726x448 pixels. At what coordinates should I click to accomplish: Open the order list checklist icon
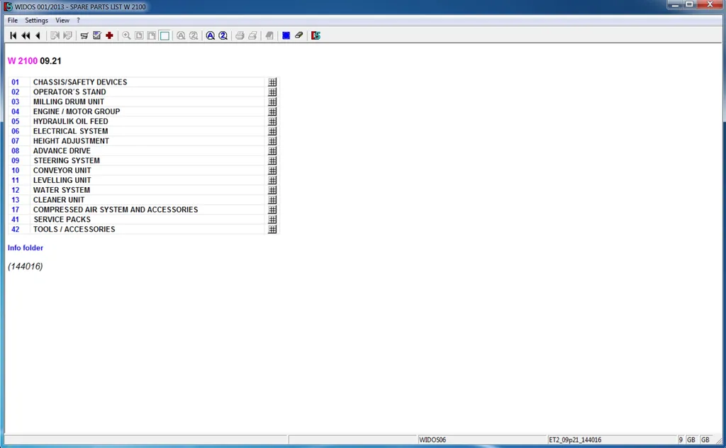click(96, 35)
